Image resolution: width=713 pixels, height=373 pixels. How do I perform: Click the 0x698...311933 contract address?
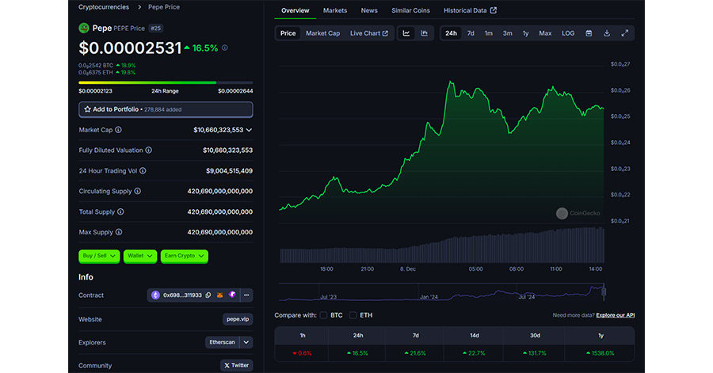(182, 295)
